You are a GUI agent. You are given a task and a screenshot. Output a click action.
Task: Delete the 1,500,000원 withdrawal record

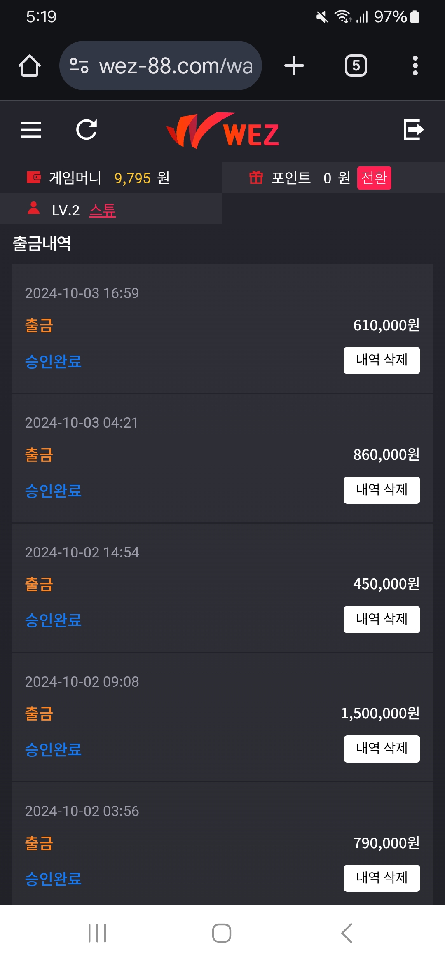(x=382, y=749)
